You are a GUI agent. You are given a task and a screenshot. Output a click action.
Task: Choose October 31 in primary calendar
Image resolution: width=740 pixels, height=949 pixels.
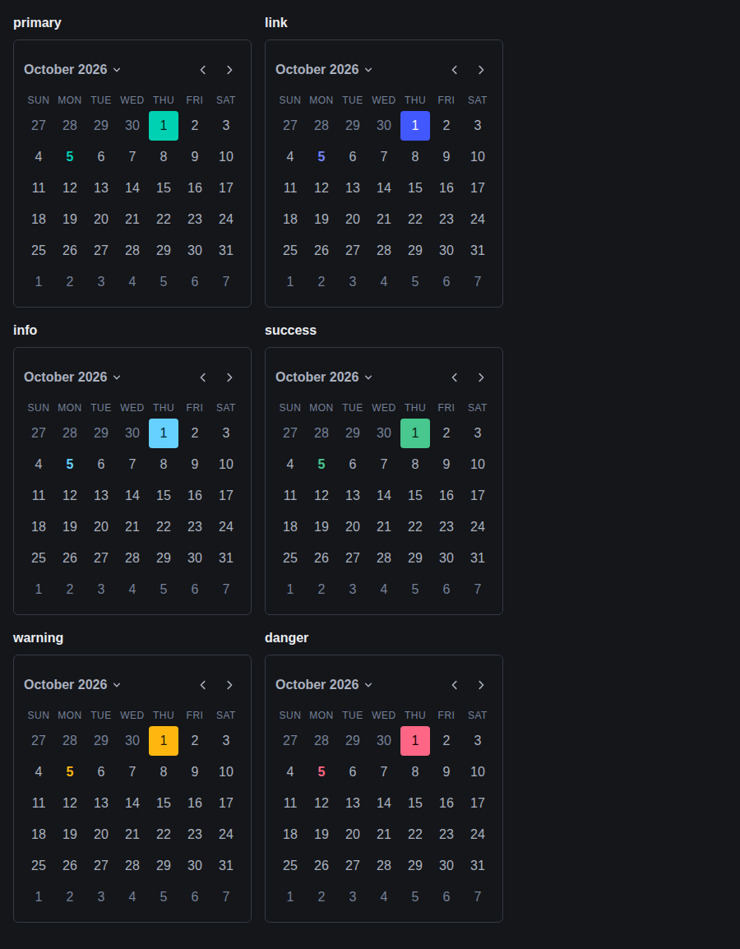coord(225,251)
